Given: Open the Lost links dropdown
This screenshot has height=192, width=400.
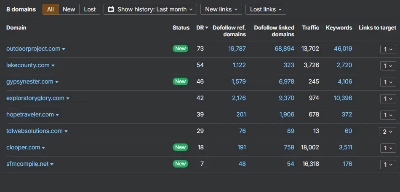Looking at the screenshot, I should point(266,9).
